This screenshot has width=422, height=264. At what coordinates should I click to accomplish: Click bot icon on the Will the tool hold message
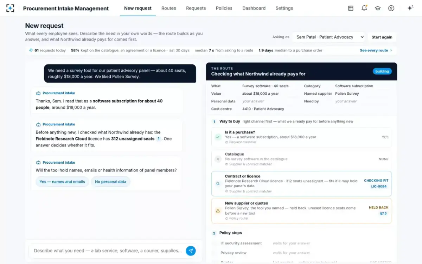(38, 163)
